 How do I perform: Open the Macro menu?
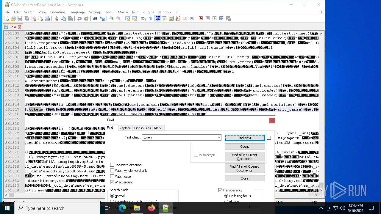click(x=123, y=12)
